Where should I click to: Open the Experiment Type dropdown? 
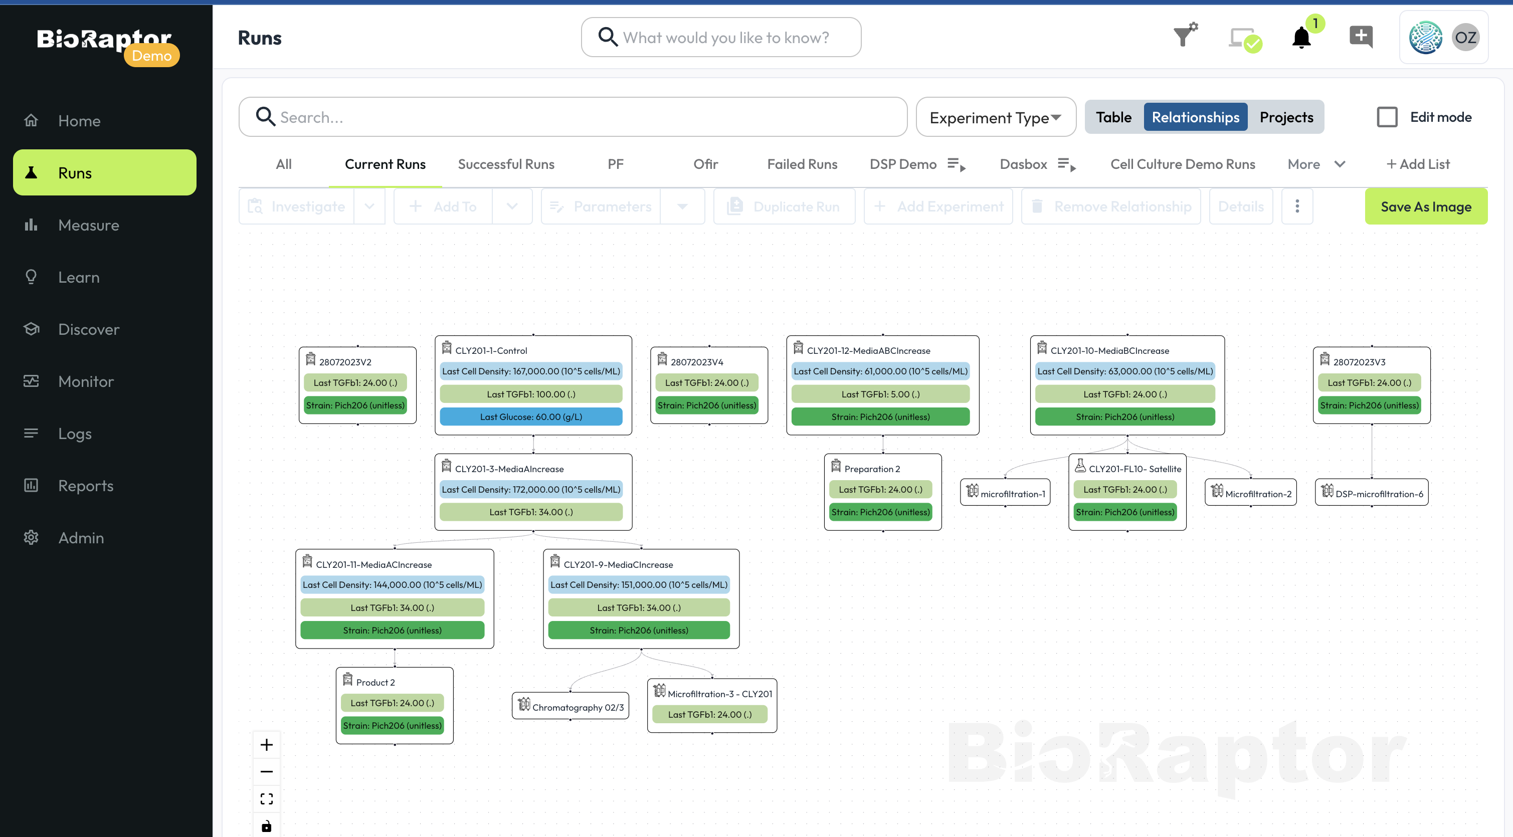click(x=996, y=117)
